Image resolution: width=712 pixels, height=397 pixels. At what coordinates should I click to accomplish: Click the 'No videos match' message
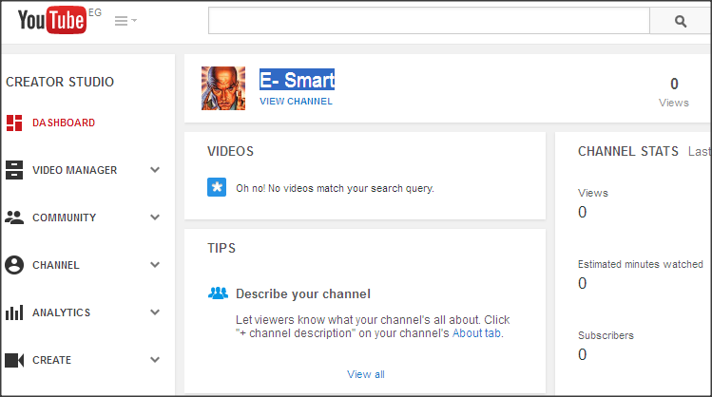pos(336,188)
